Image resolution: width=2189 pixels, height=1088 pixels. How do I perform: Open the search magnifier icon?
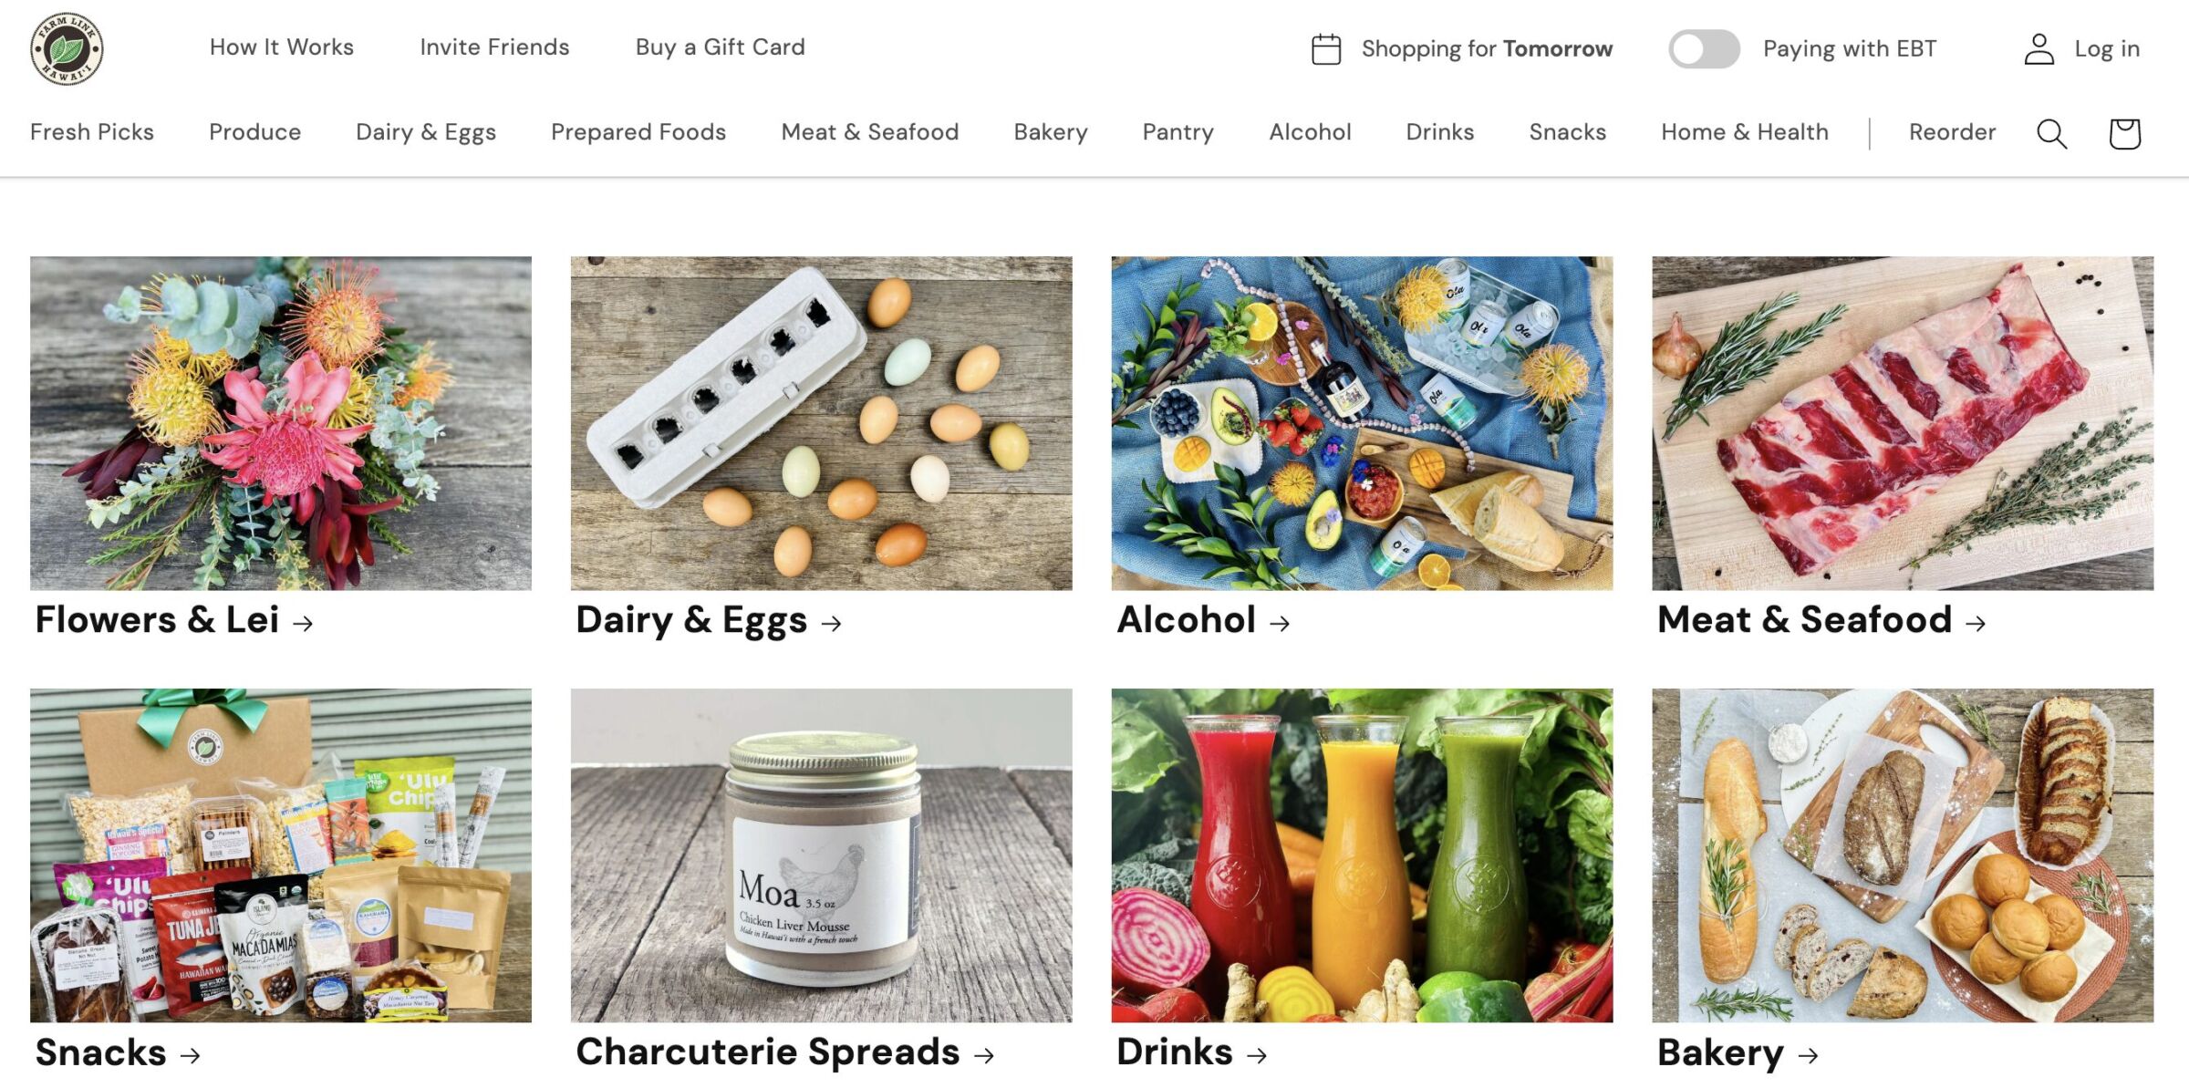(2051, 133)
